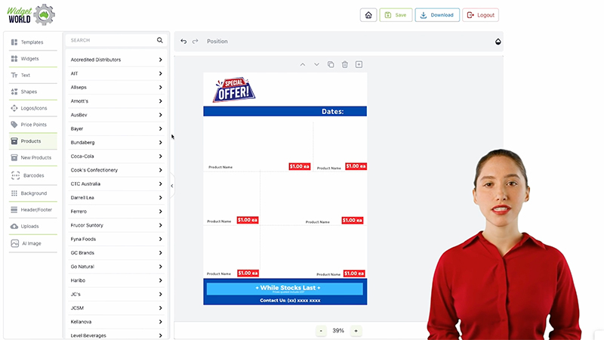Open the AI Image sidebar tab

coord(33,243)
